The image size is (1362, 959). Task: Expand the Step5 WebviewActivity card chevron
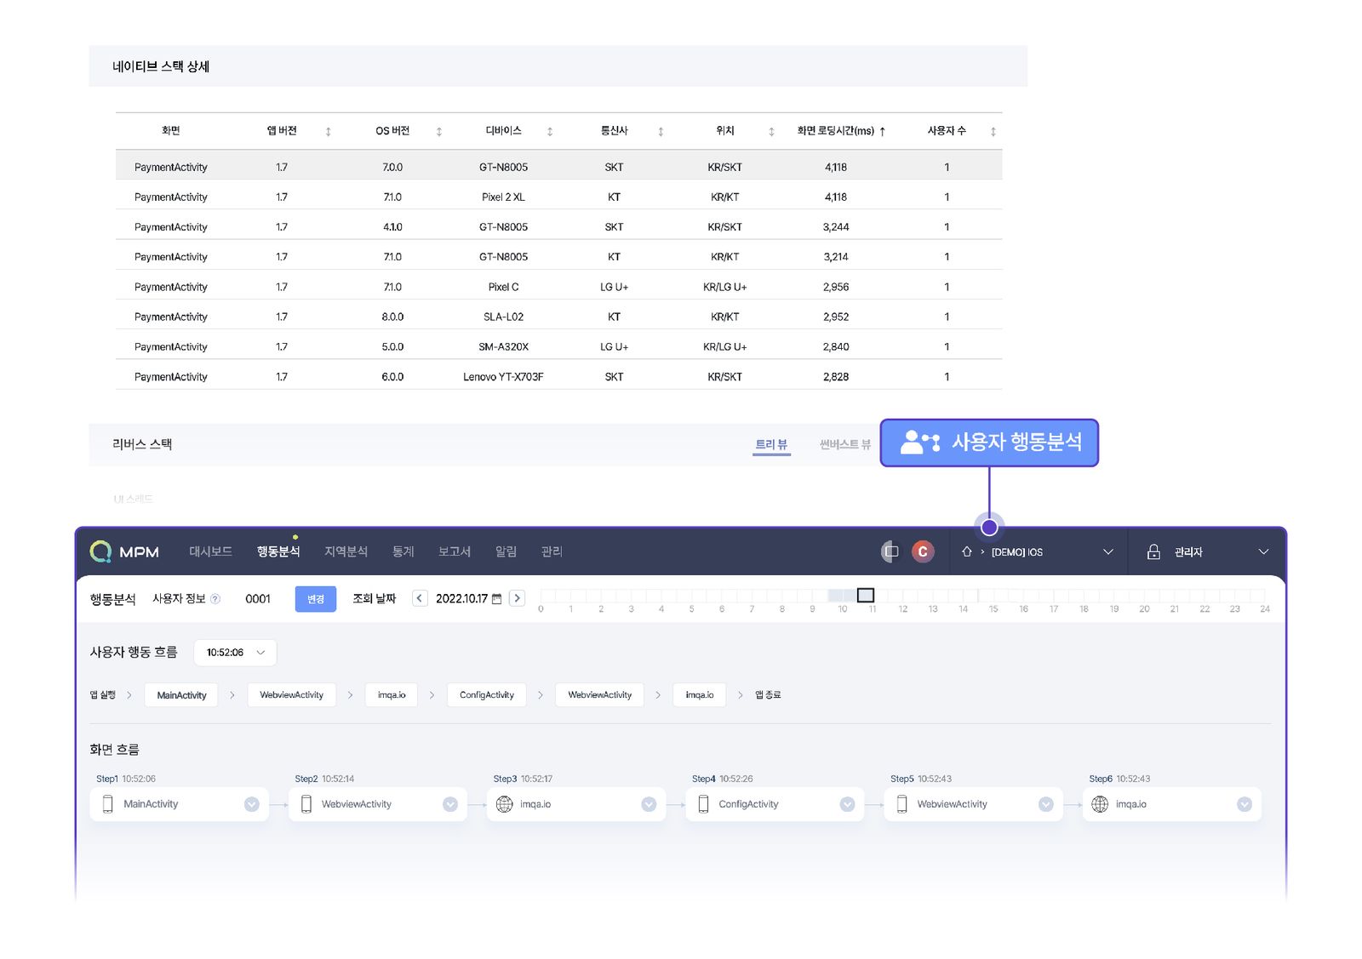coord(1046,804)
